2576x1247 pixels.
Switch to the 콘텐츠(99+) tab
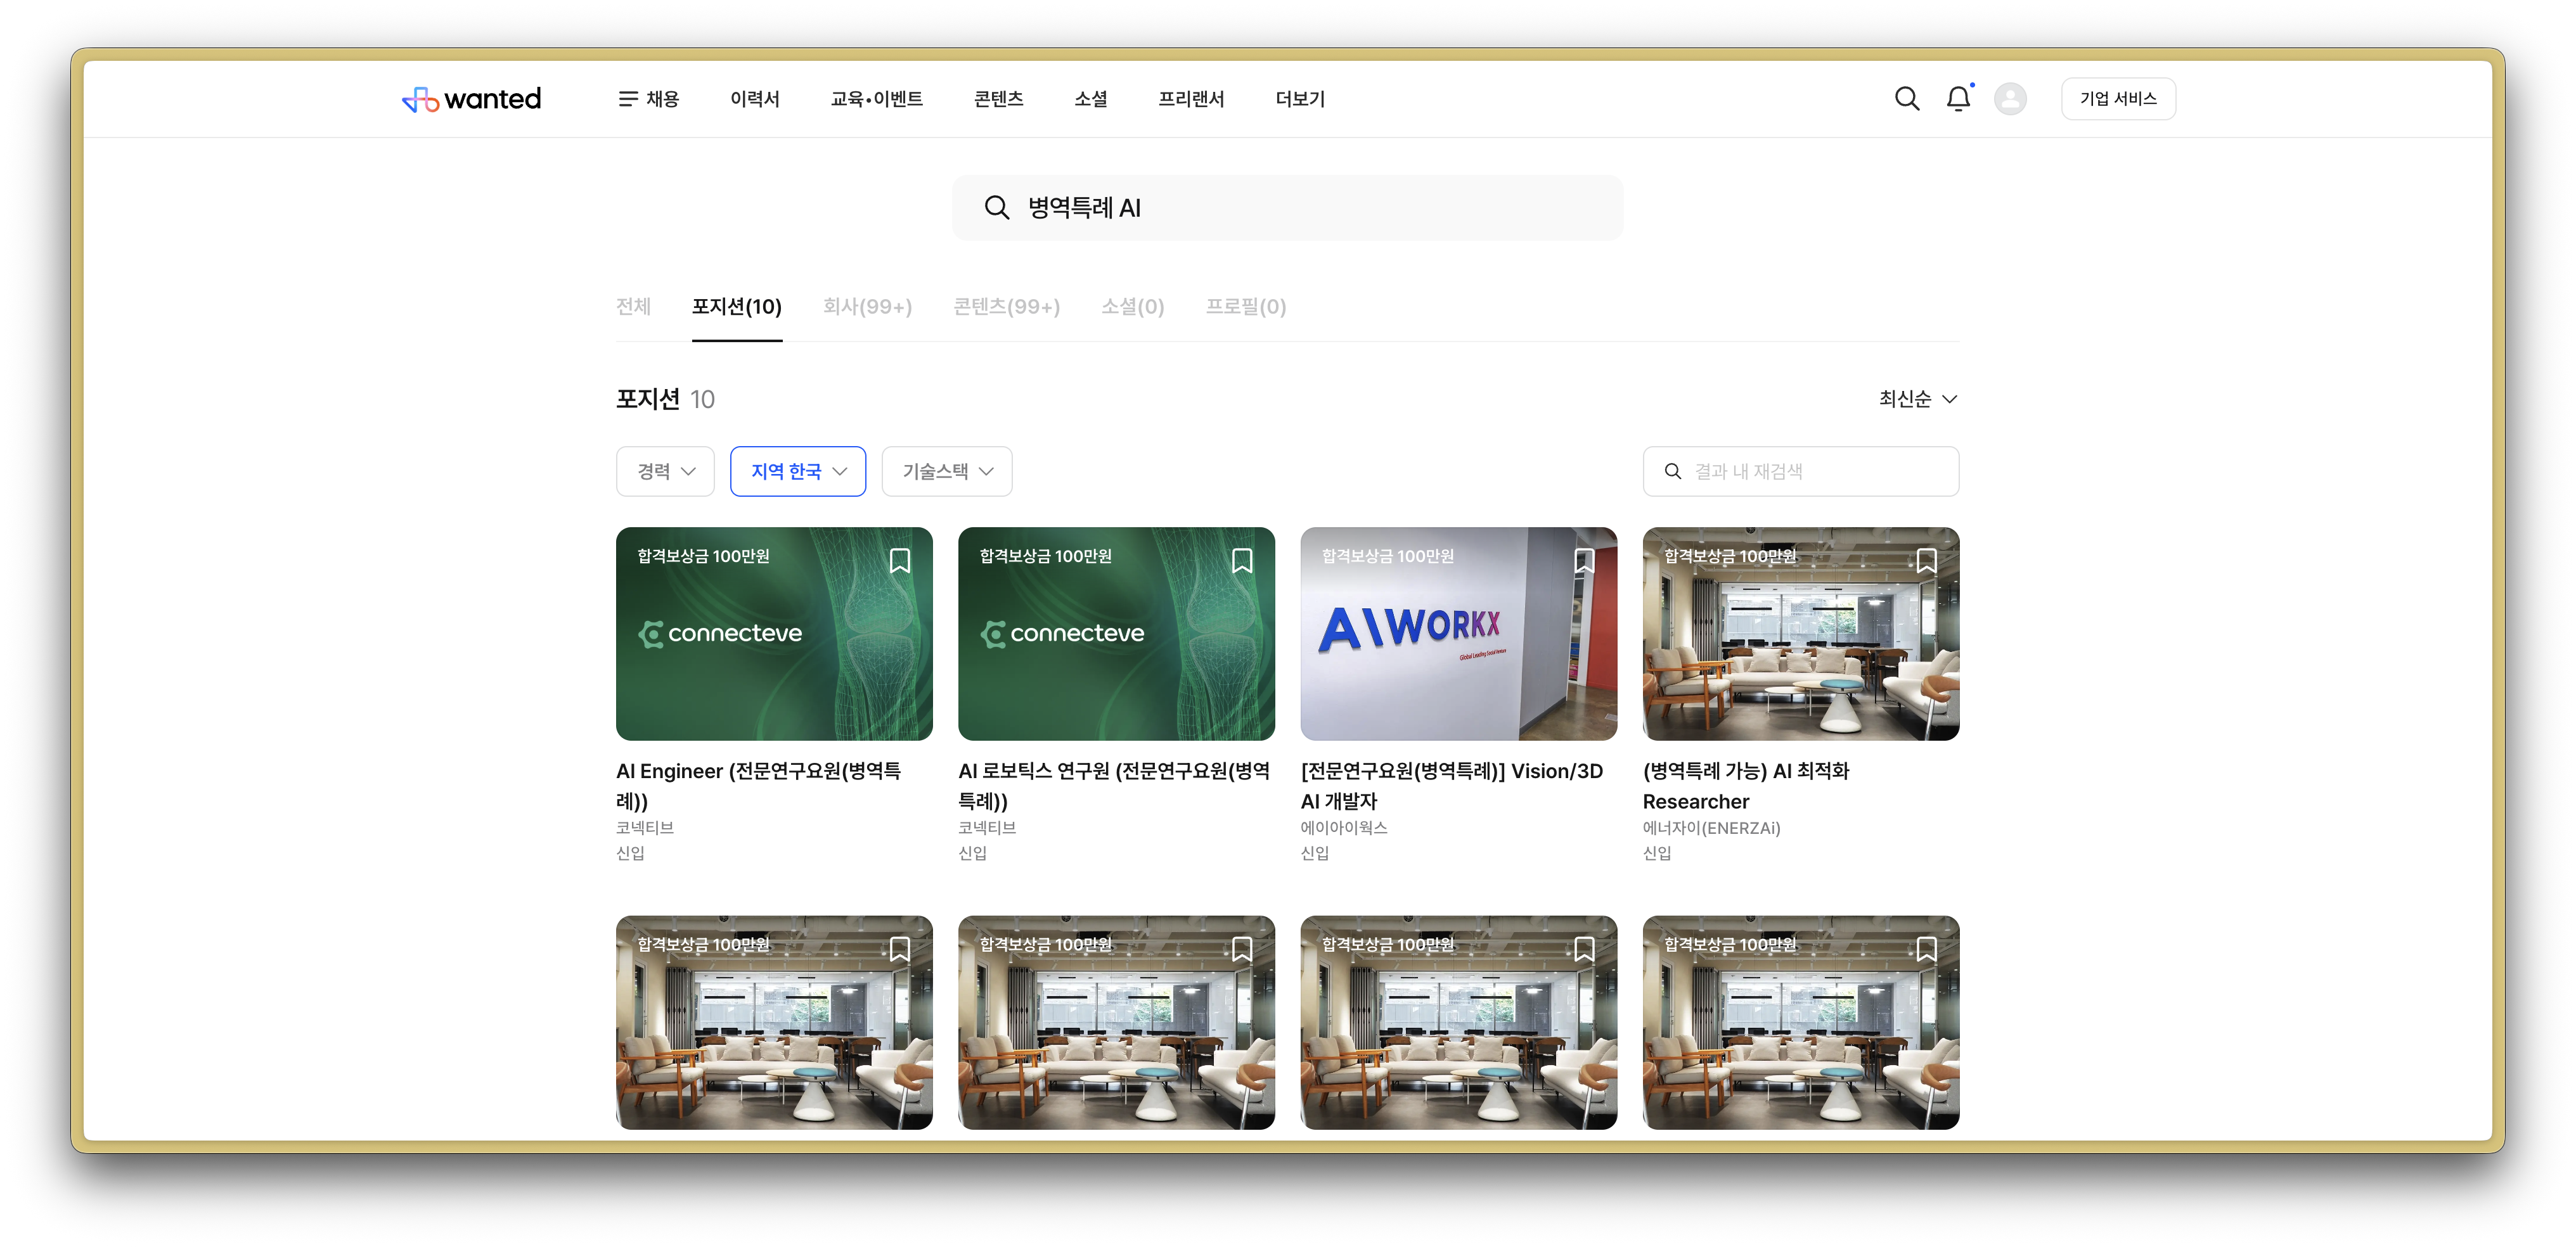[1006, 307]
